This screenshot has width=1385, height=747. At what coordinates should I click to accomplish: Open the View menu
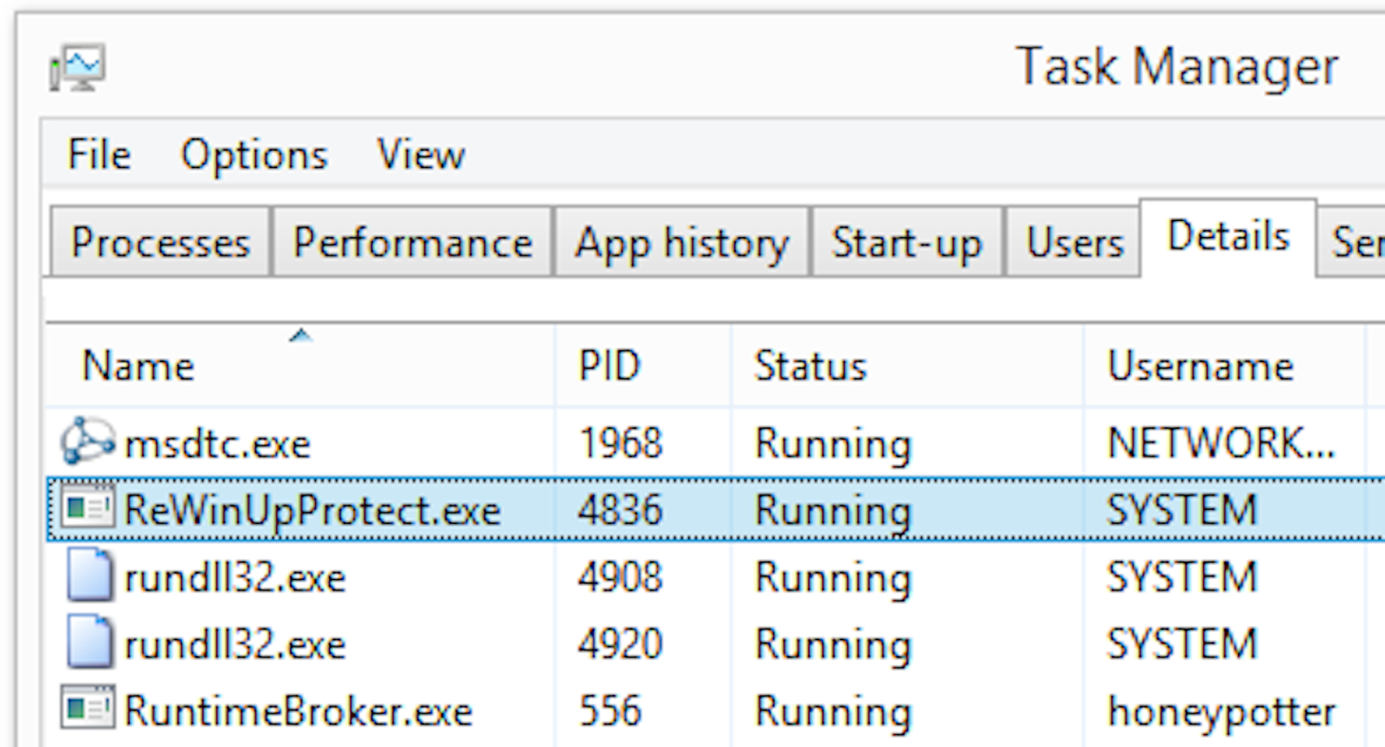pyautogui.click(x=421, y=156)
